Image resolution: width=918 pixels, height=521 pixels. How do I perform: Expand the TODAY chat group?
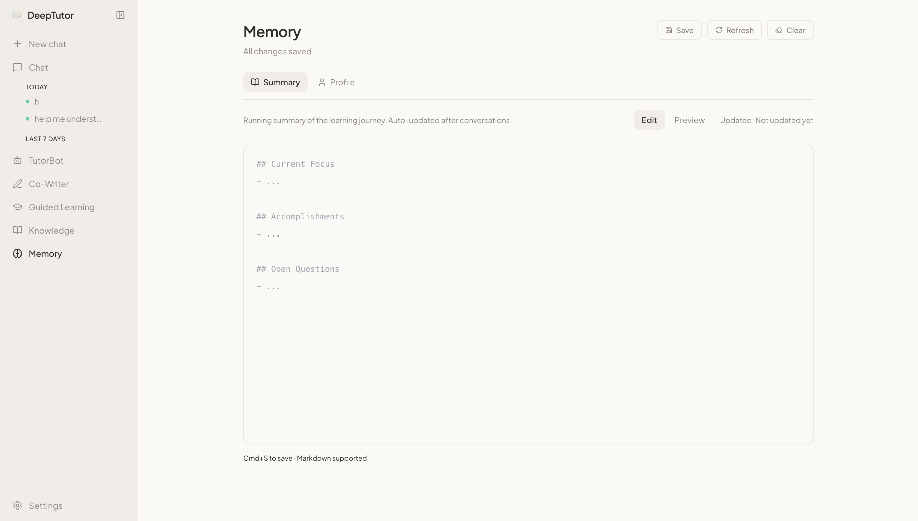pyautogui.click(x=36, y=87)
